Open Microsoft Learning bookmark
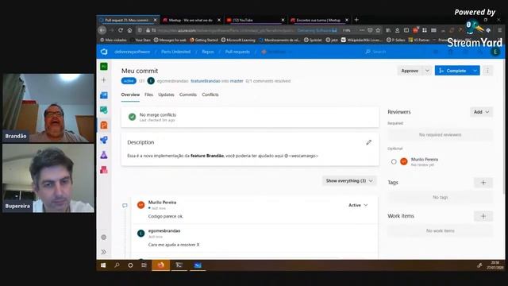This screenshot has height=286, width=508. [x=238, y=41]
